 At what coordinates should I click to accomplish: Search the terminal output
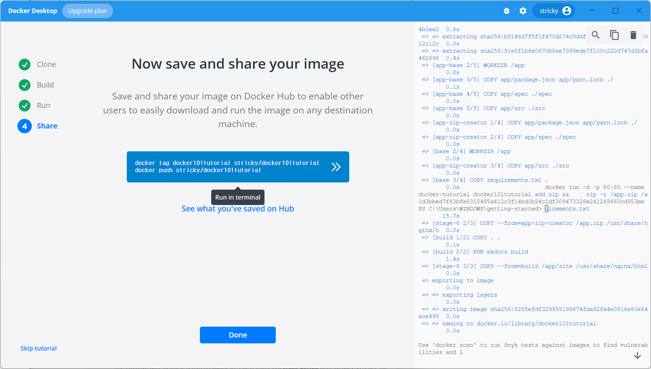click(596, 35)
